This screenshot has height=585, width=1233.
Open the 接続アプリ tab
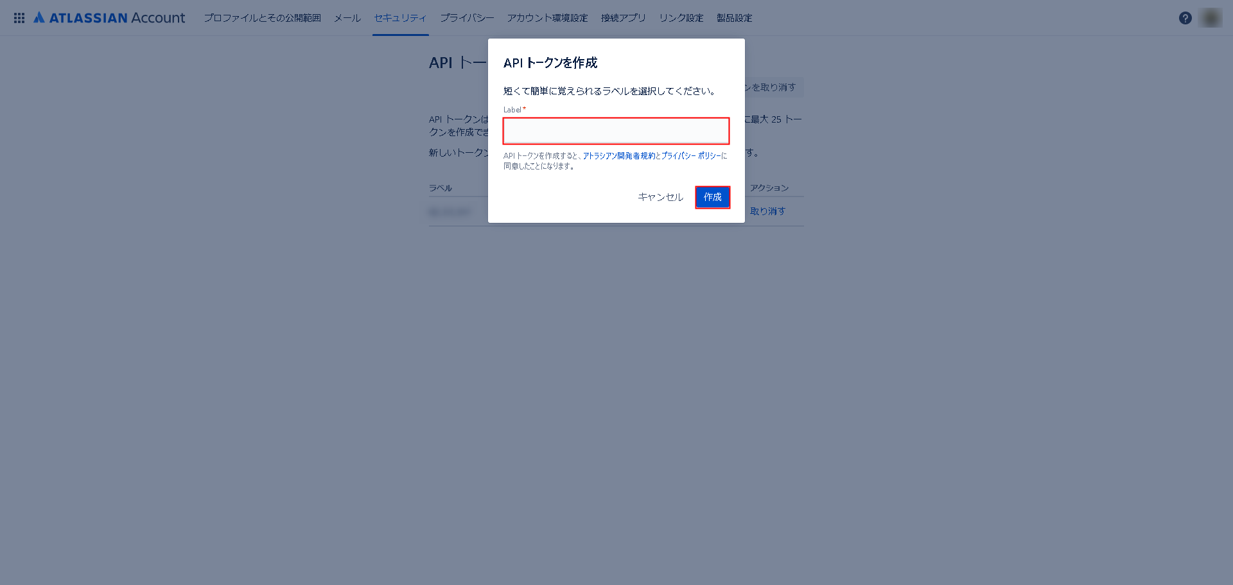(x=624, y=18)
